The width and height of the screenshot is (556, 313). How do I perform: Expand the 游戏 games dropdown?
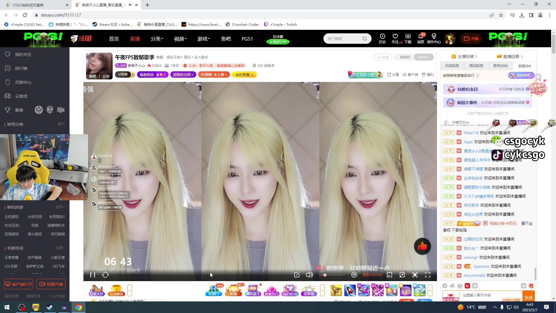(204, 39)
